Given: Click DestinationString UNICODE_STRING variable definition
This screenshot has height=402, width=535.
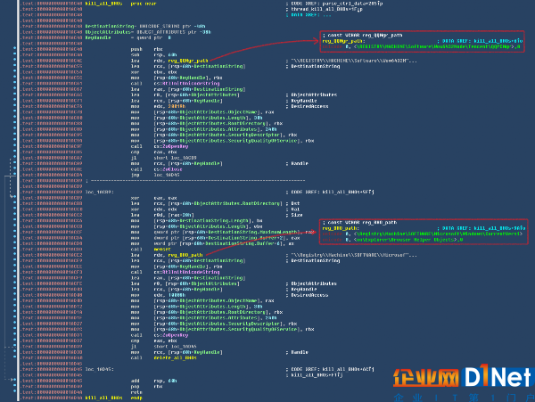Looking at the screenshot, I should point(145,26).
